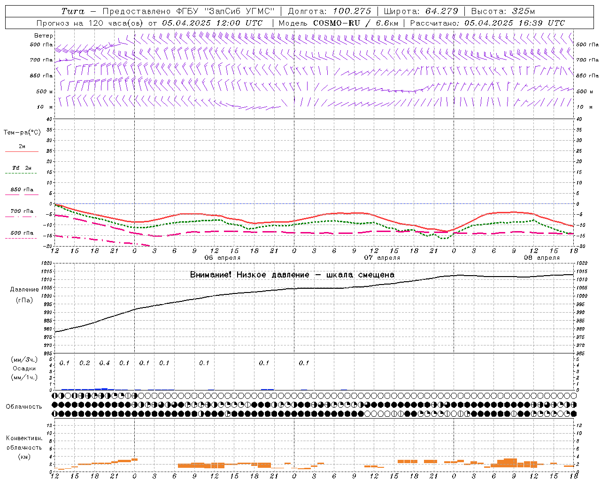The height and width of the screenshot is (480, 601).
Task: Click the "Давление" pressure panel label
Action: pyautogui.click(x=24, y=290)
